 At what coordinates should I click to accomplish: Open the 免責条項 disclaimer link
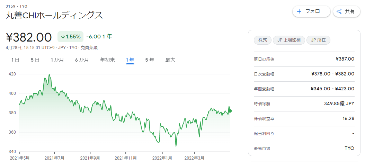point(89,48)
